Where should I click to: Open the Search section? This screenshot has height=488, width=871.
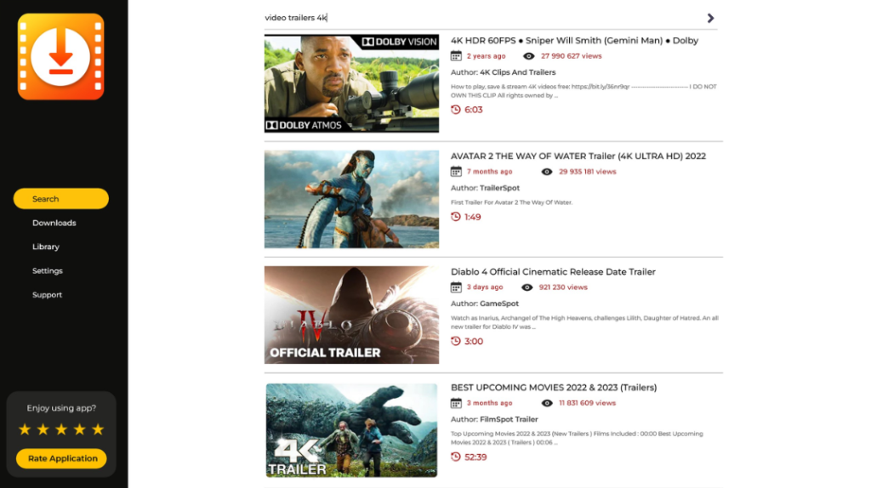tap(61, 199)
